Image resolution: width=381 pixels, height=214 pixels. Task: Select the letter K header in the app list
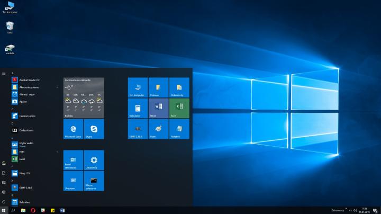(x=12, y=195)
